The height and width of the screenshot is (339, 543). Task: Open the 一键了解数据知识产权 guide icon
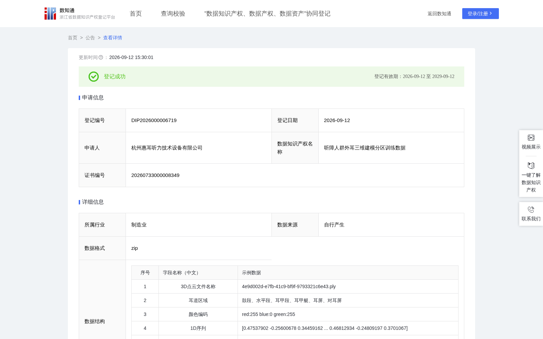[531, 165]
